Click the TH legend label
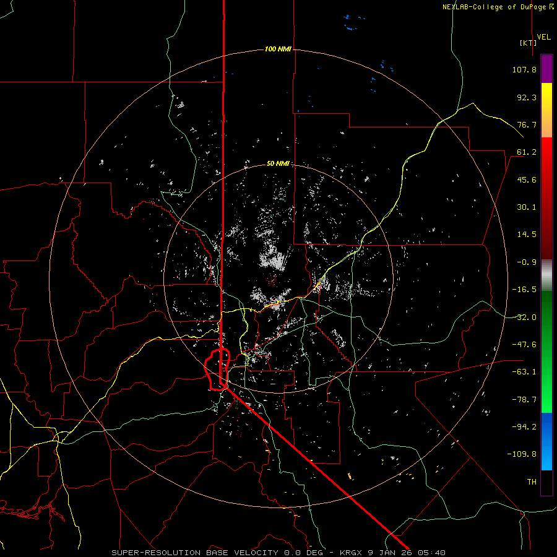This screenshot has width=557, height=557. pyautogui.click(x=532, y=482)
